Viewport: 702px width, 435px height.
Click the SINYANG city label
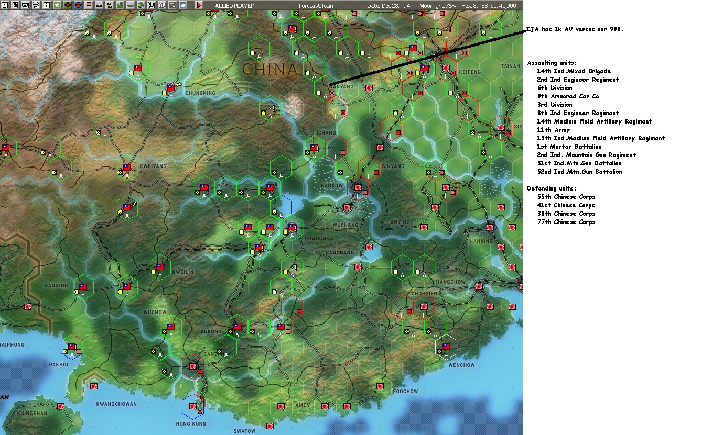pyautogui.click(x=393, y=166)
